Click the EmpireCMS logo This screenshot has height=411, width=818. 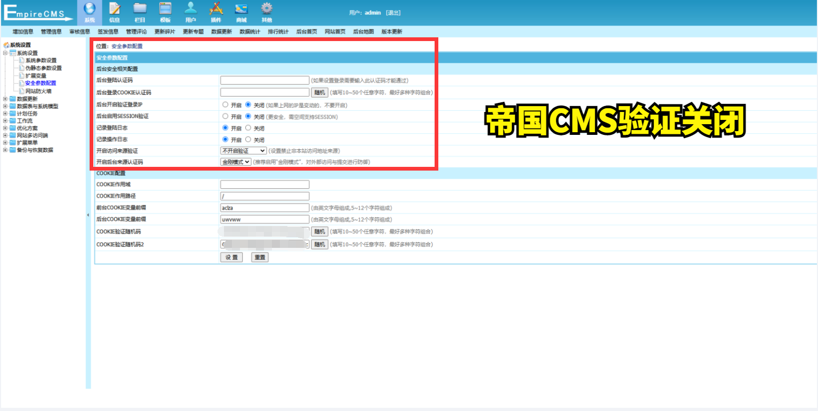38,12
